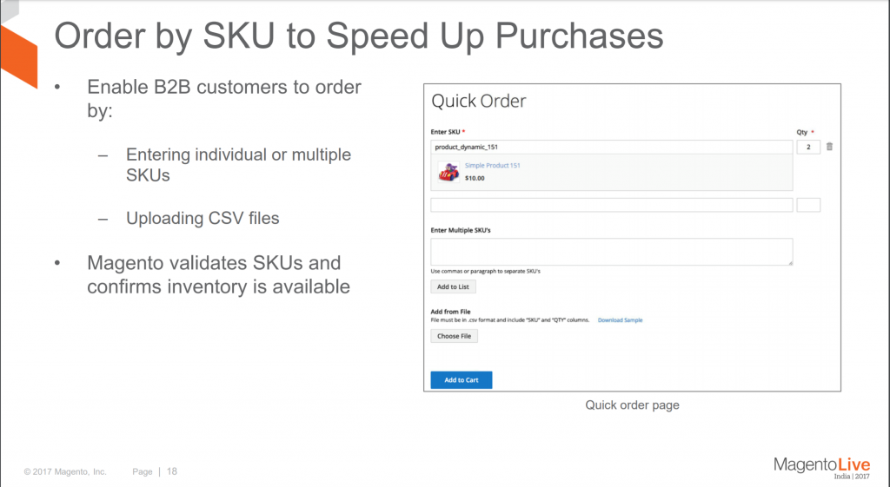Open the Download Sample link
The image size is (890, 487).
coord(620,320)
